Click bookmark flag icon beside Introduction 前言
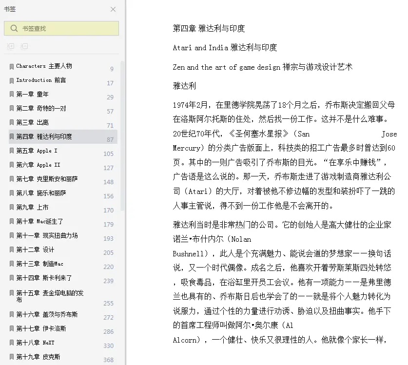This screenshot has height=365, width=408. coord(11,80)
